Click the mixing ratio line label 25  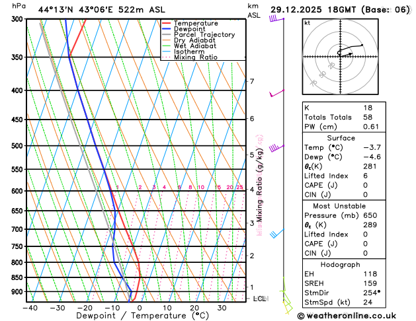239,188
